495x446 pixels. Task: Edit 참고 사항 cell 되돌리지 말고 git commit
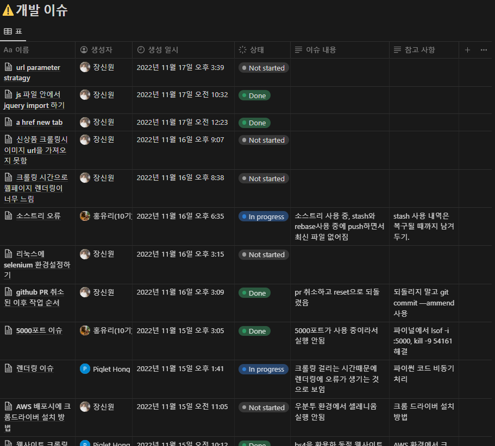[x=424, y=303]
